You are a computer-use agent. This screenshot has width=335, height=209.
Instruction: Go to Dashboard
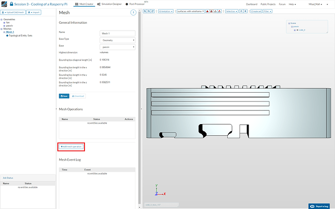(251, 4)
